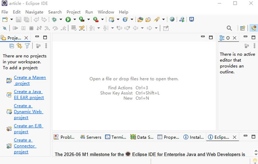
Task: Click the Save icon in toolbar
Action: [19, 19]
